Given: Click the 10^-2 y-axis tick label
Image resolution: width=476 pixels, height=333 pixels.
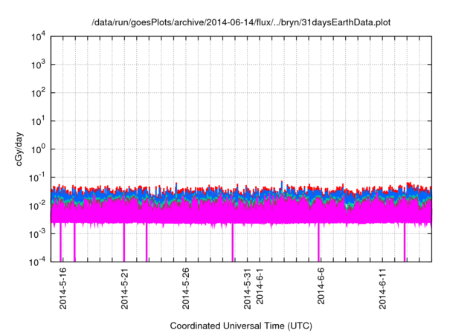Looking at the screenshot, I should tap(37, 205).
